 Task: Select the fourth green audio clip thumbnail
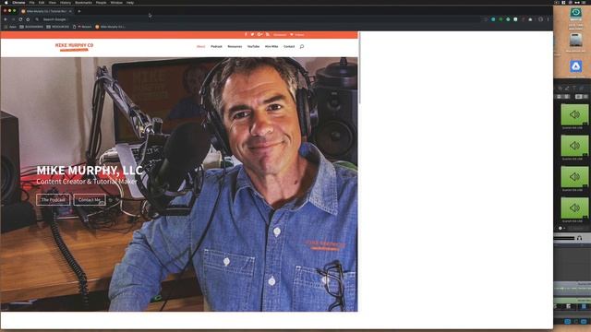click(574, 207)
